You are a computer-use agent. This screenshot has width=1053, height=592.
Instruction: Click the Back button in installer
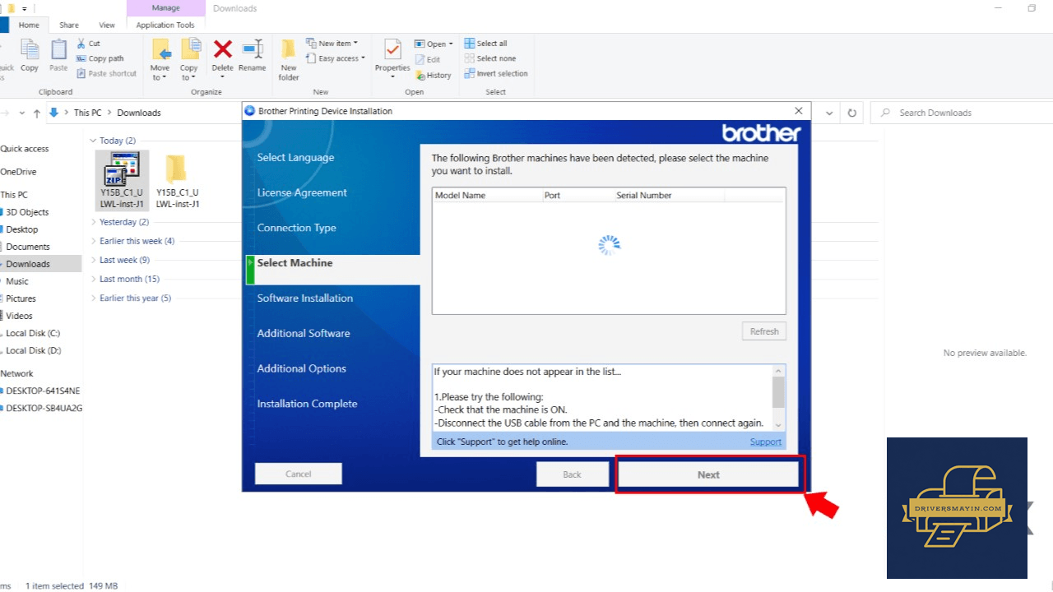coord(572,474)
